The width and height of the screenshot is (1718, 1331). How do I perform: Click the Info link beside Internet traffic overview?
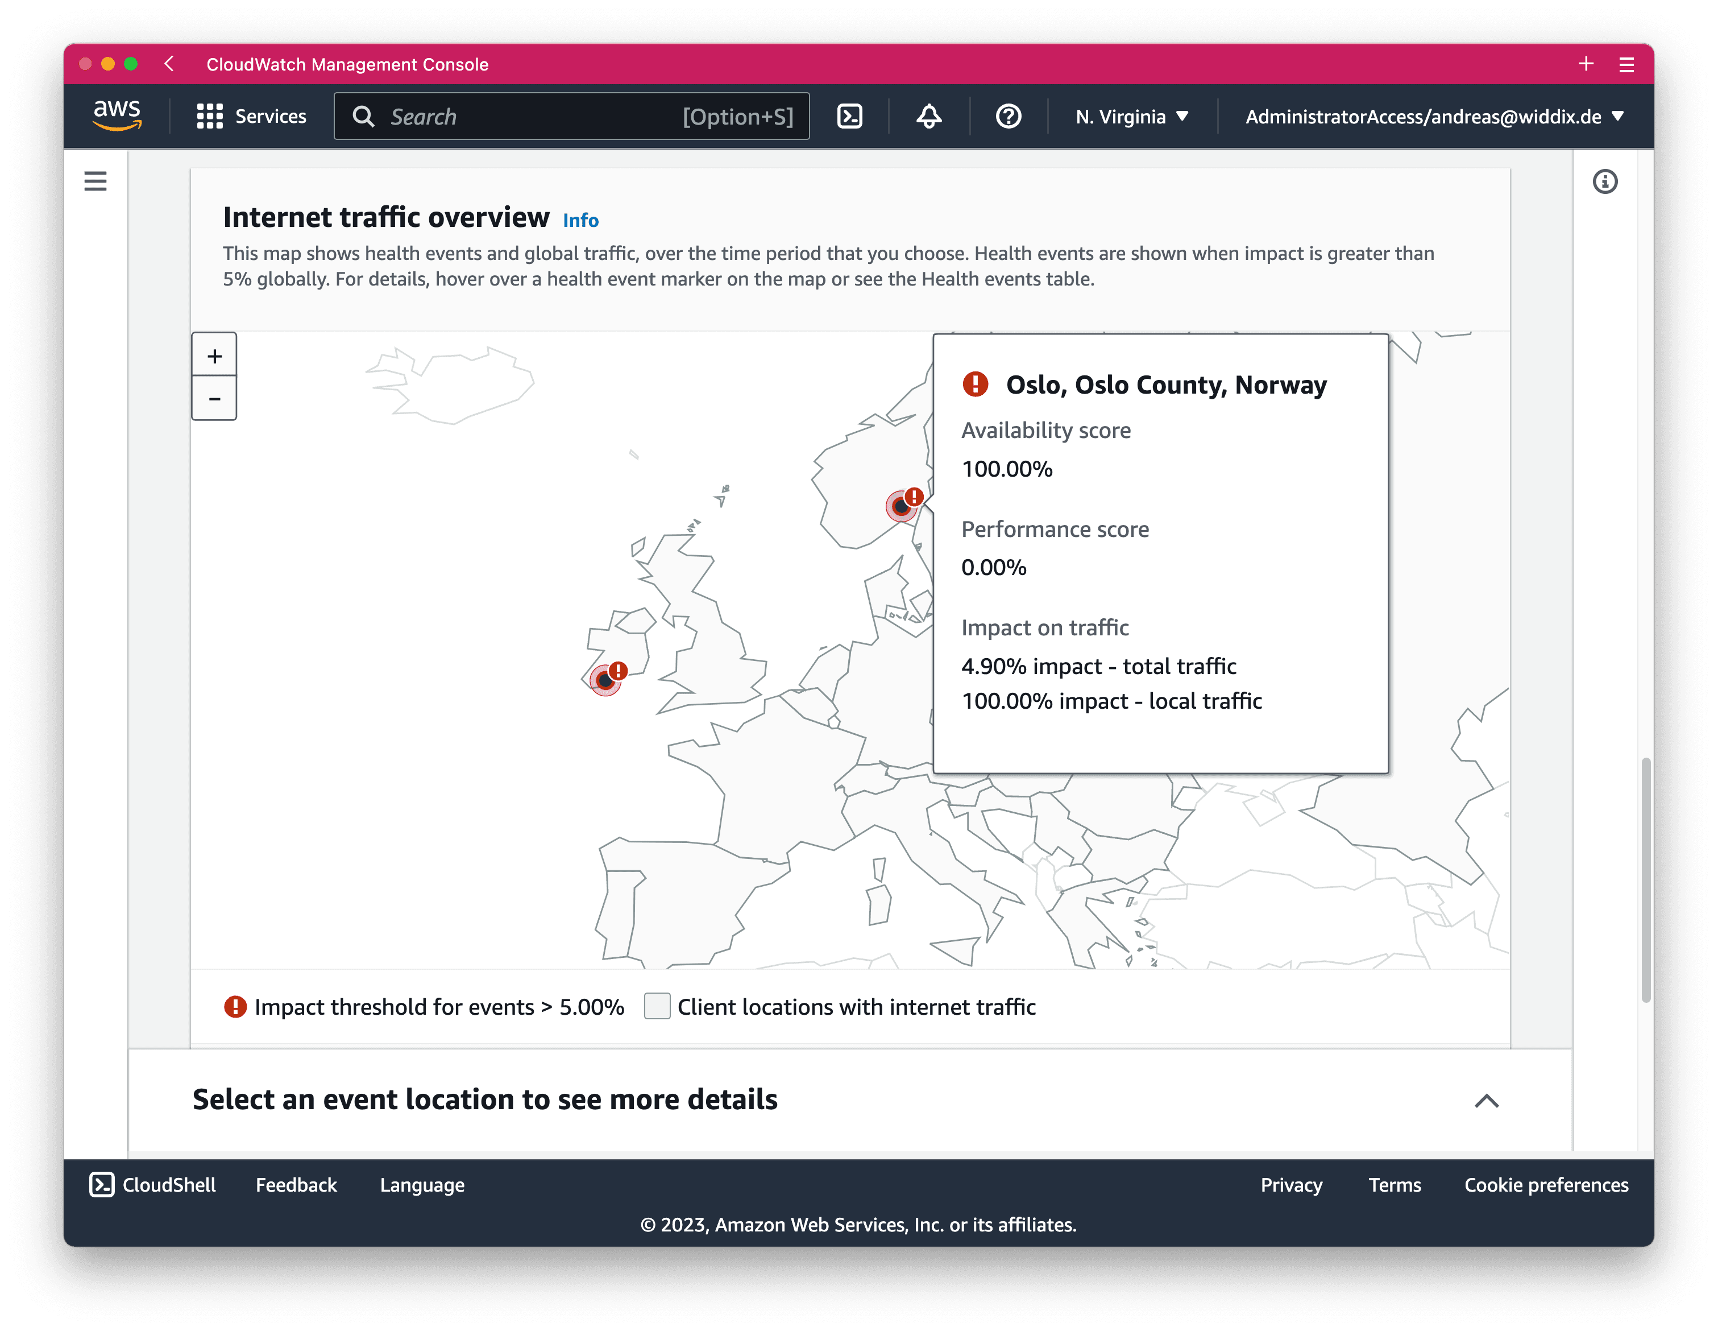580,220
